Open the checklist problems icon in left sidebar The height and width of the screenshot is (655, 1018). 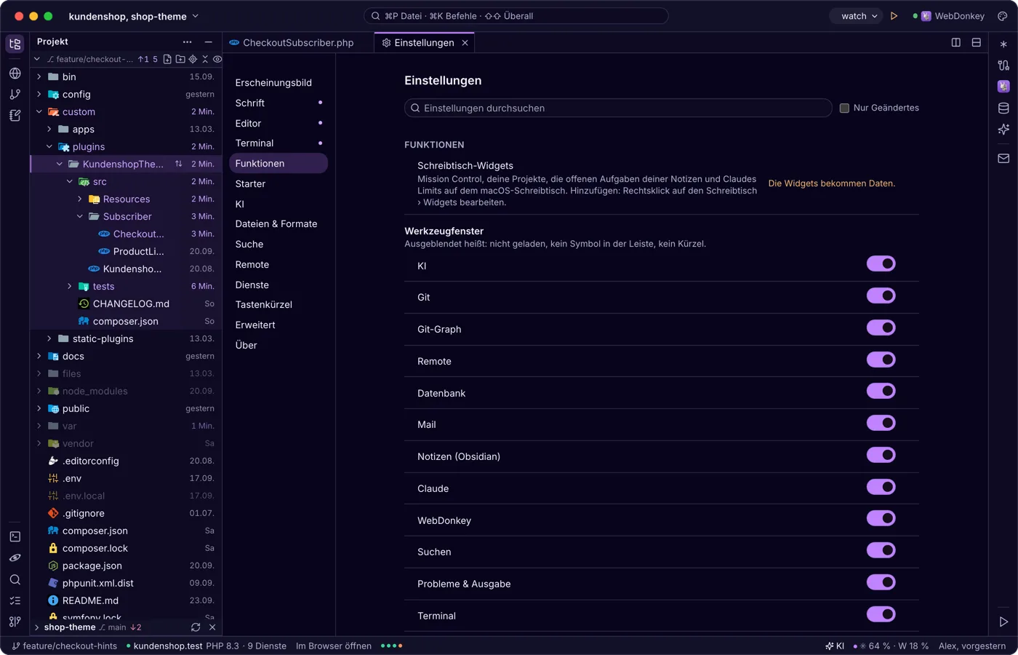15,601
